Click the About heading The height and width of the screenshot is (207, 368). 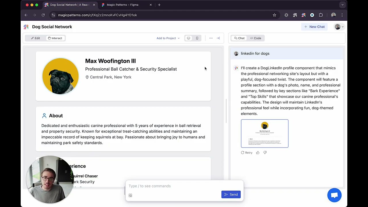pyautogui.click(x=56, y=116)
